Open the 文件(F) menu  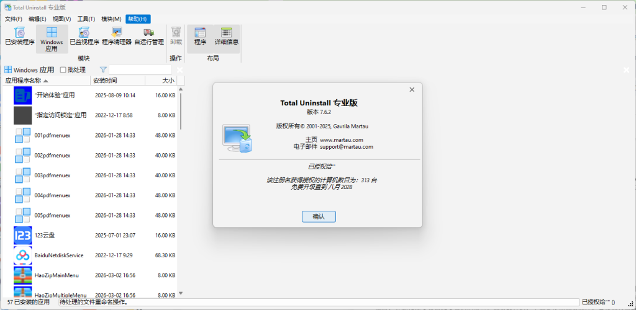click(14, 19)
